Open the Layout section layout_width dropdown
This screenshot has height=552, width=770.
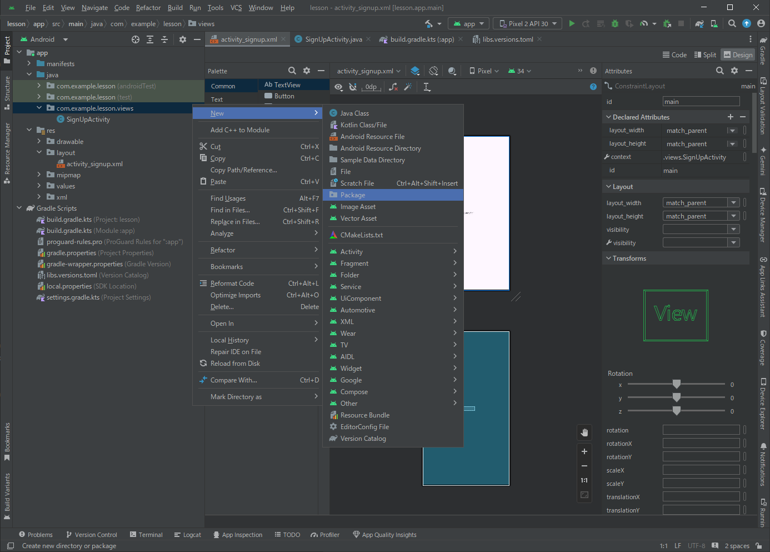pyautogui.click(x=734, y=203)
